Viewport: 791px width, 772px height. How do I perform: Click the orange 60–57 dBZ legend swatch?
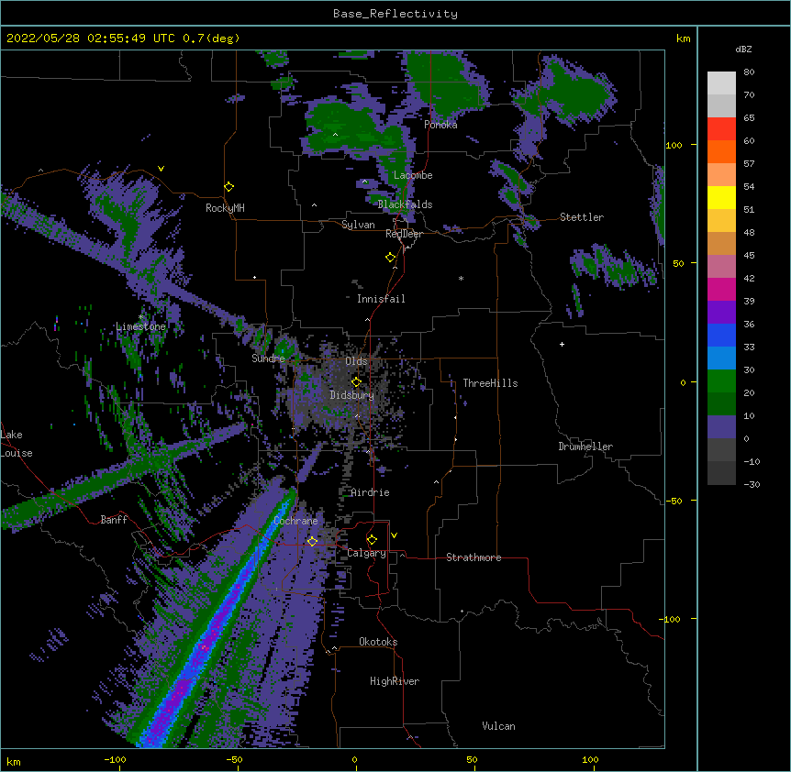(x=721, y=151)
